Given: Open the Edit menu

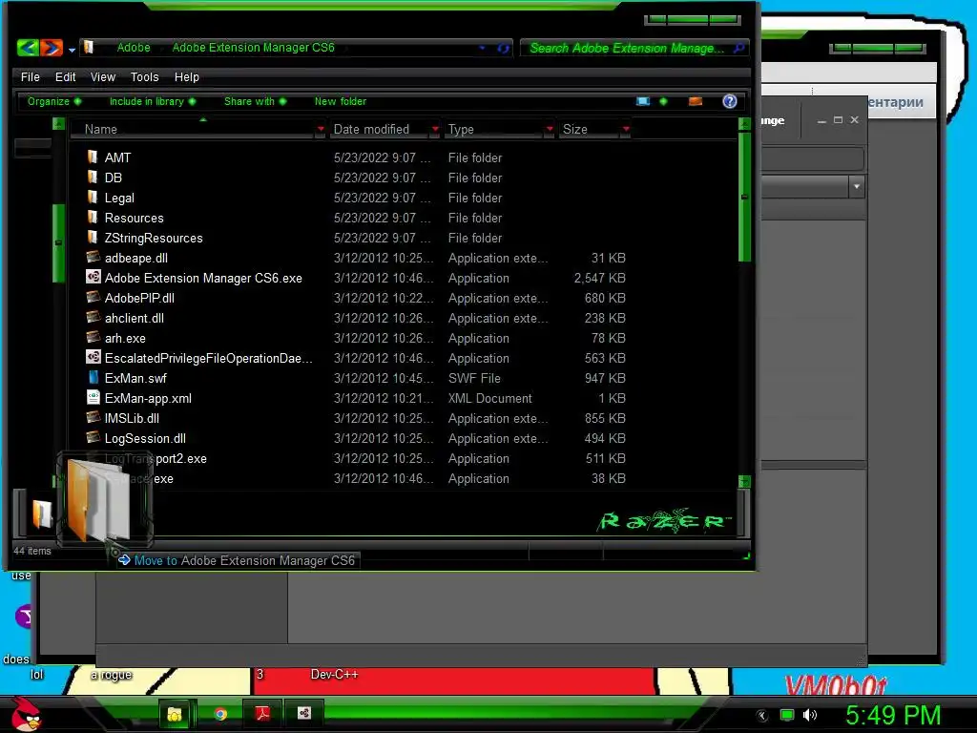Looking at the screenshot, I should click(x=66, y=76).
